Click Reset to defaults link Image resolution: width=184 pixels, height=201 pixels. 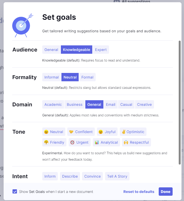(x=139, y=192)
